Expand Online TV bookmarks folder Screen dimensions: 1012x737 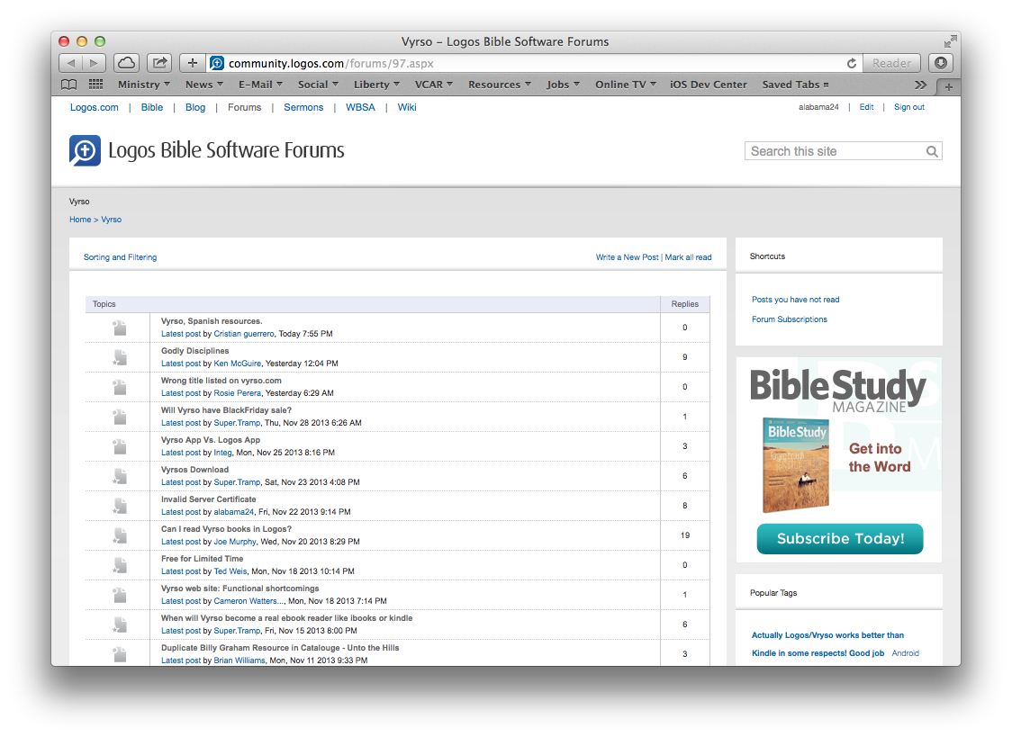coord(626,85)
